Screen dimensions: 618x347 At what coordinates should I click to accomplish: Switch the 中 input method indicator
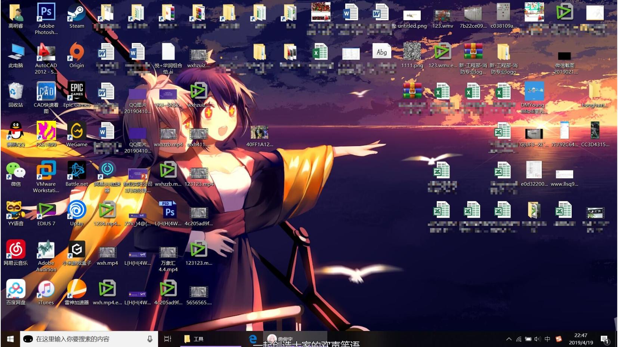547,339
